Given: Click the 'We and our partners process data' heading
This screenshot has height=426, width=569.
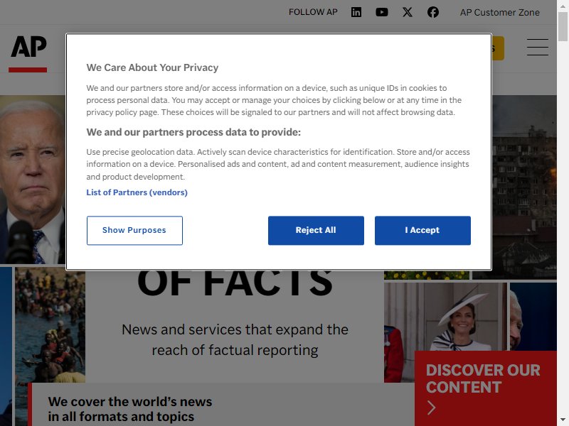Looking at the screenshot, I should (x=193, y=132).
